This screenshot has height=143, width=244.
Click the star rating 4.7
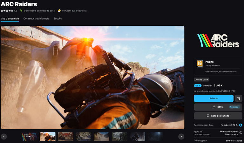click(9, 11)
